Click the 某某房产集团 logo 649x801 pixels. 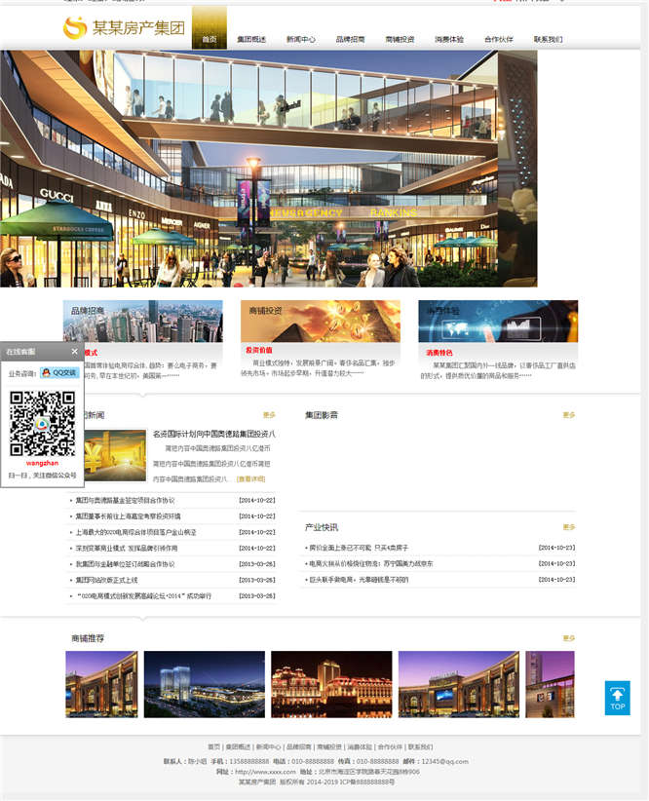click(123, 28)
